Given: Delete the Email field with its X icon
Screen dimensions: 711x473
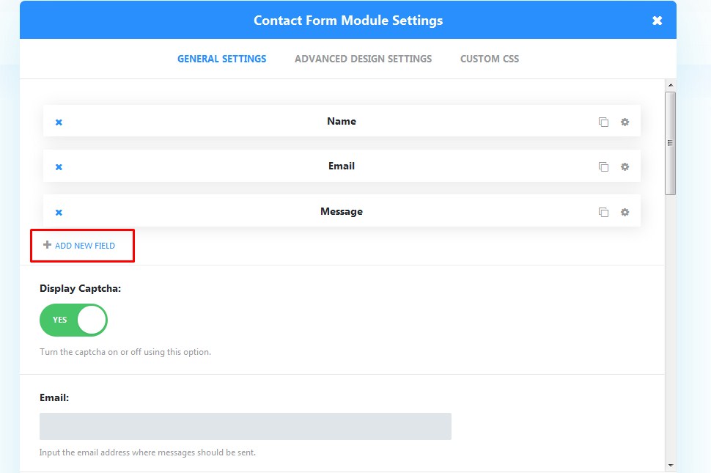Looking at the screenshot, I should click(59, 167).
